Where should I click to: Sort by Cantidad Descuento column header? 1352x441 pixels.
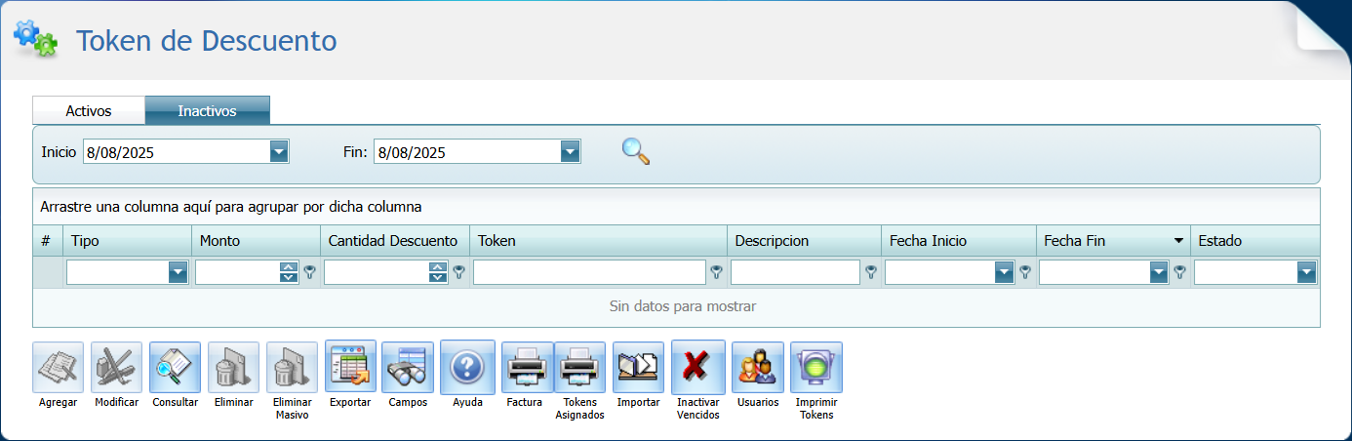point(395,241)
